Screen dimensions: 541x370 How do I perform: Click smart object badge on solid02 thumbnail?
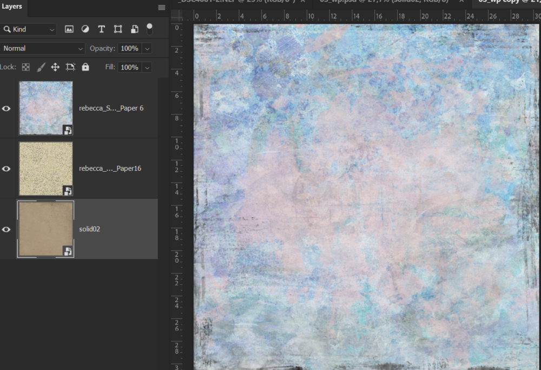point(68,251)
